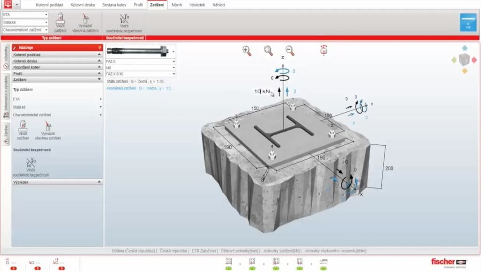481x272 pixels.
Task: Open the anchor image selector dropdown
Action: pyautogui.click(x=173, y=51)
